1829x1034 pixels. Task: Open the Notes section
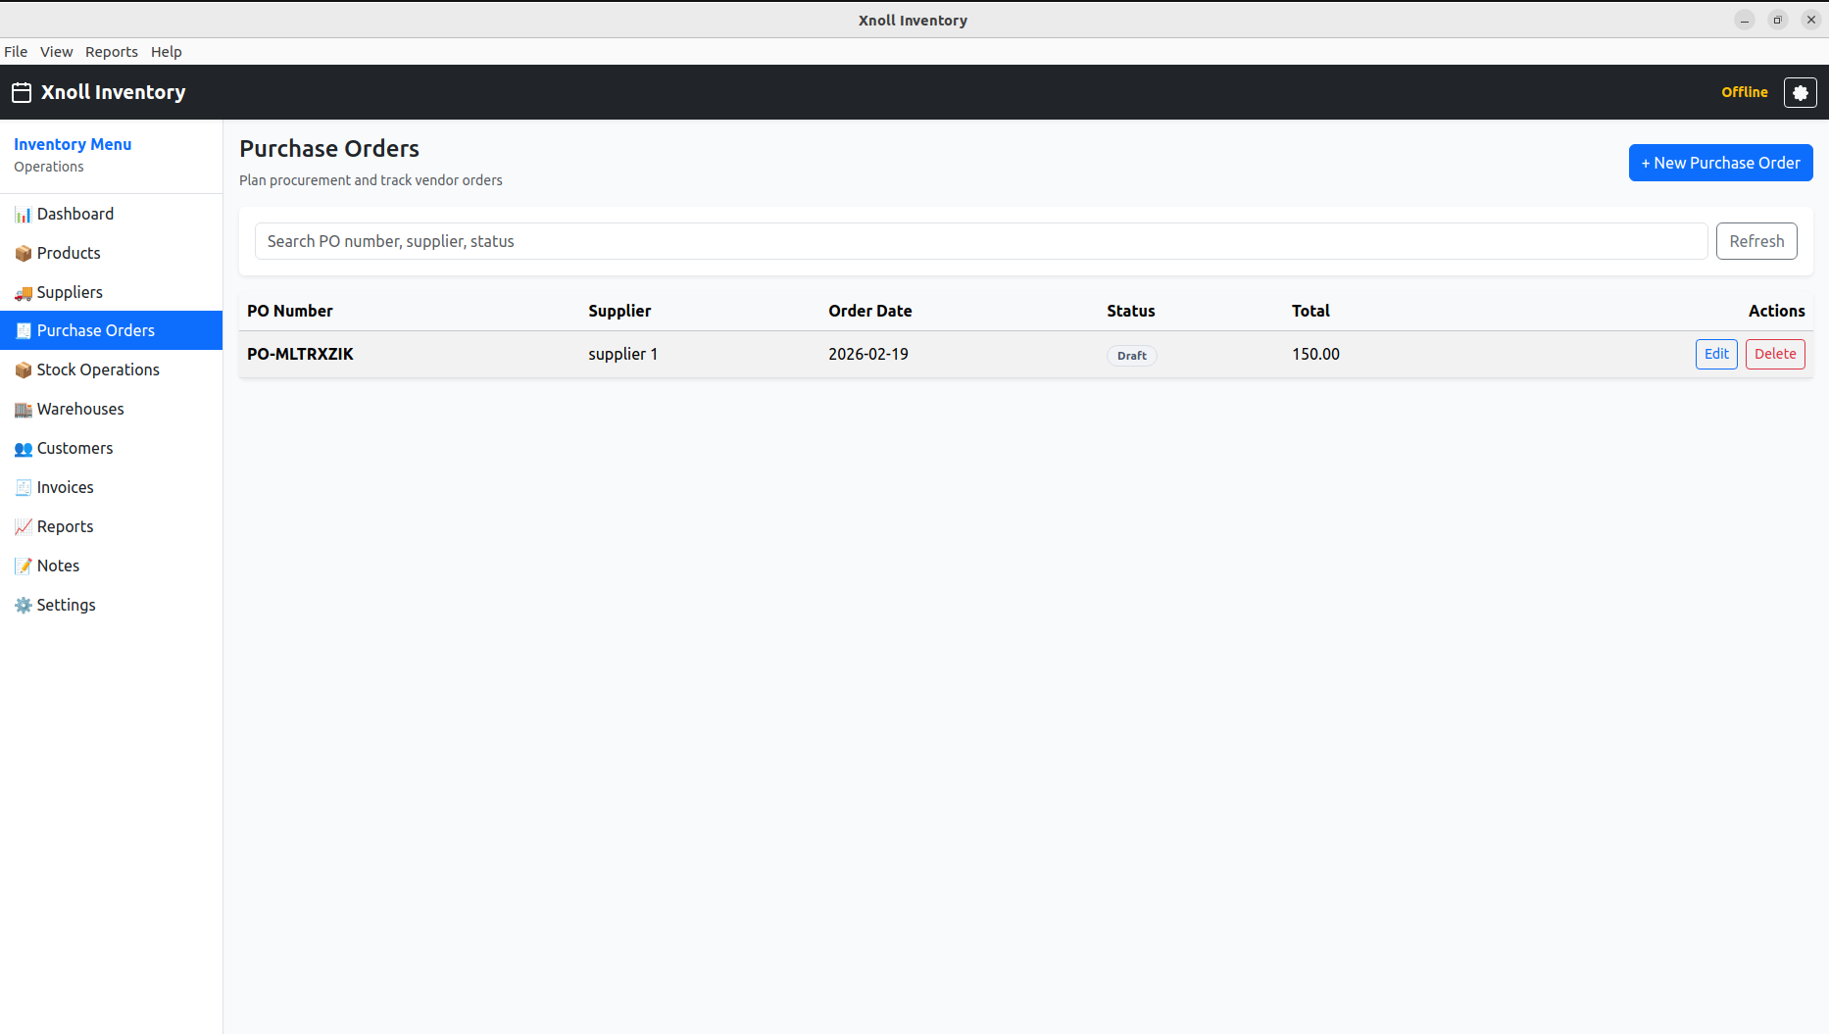point(57,566)
